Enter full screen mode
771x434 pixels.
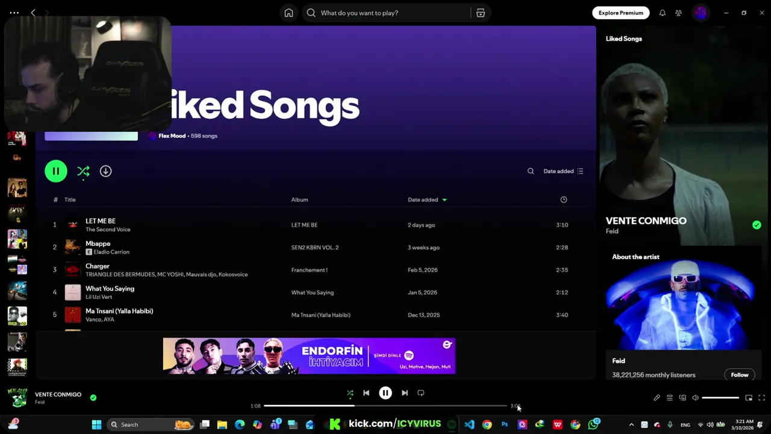click(x=761, y=398)
